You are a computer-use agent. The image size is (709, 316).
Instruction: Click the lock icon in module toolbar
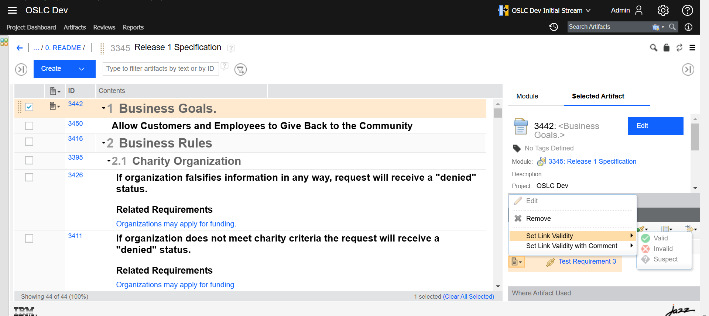pyautogui.click(x=666, y=48)
